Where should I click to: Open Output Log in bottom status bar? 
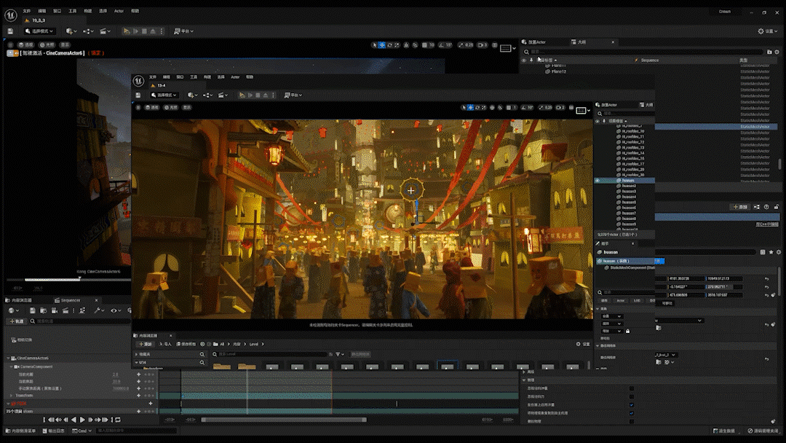pyautogui.click(x=54, y=431)
